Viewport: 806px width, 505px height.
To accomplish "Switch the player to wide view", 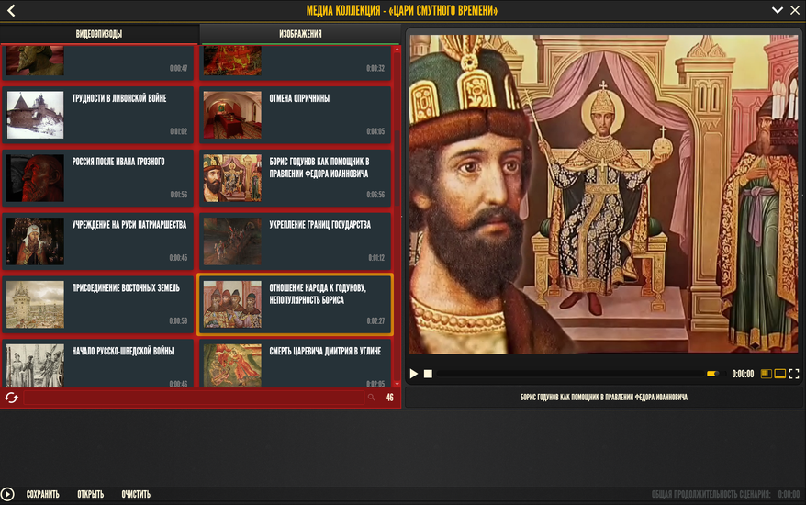I will [x=780, y=374].
